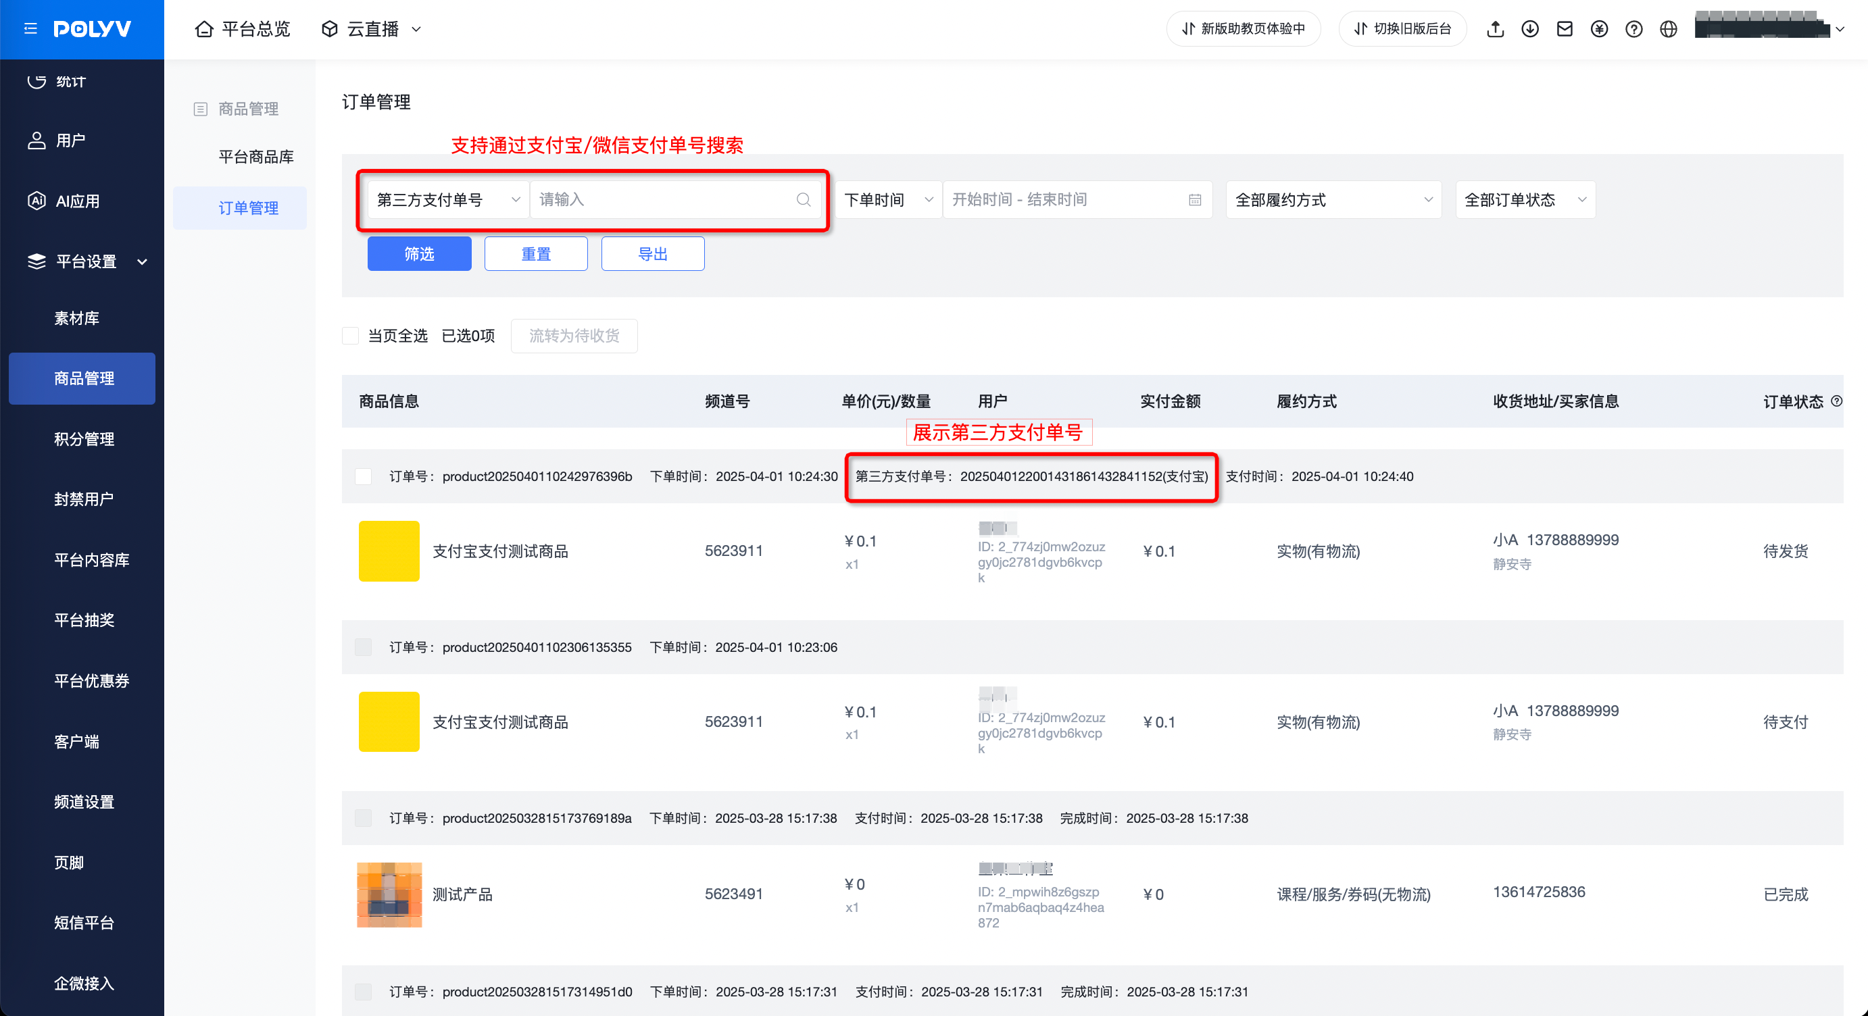Click the 履约方式 column header
This screenshot has height=1016, width=1868.
coord(1307,401)
